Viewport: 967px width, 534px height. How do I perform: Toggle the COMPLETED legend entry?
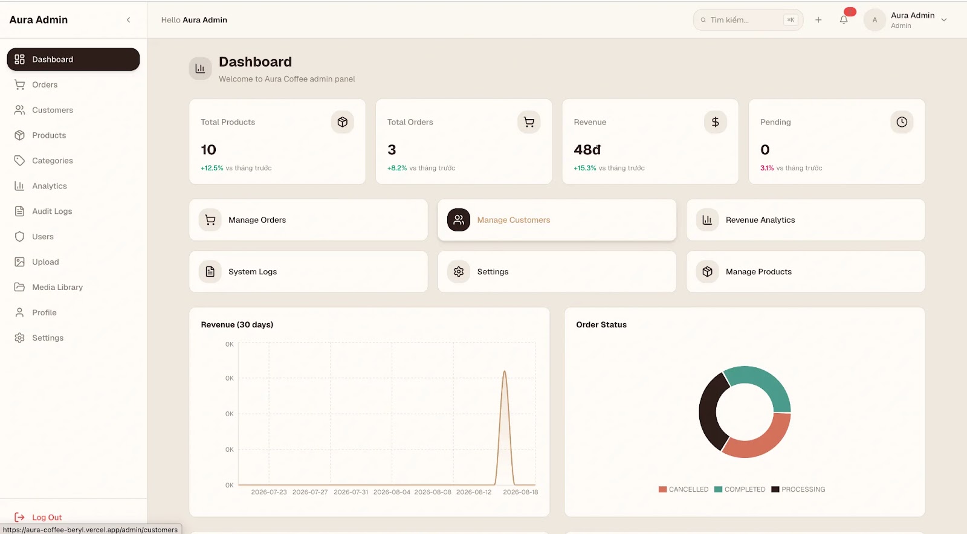click(x=740, y=489)
